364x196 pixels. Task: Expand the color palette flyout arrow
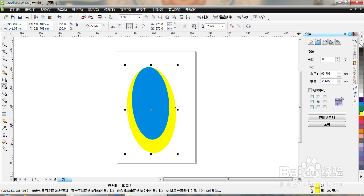pyautogui.click(x=361, y=36)
